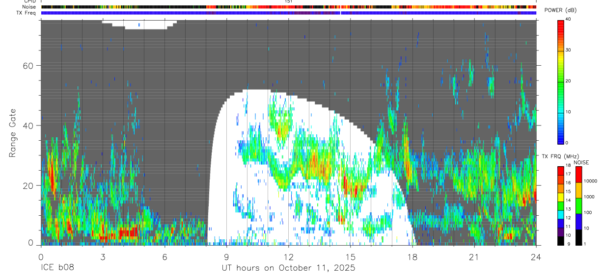Click the "TX Freq" row label at top
This screenshot has width=603, height=278.
[26, 13]
